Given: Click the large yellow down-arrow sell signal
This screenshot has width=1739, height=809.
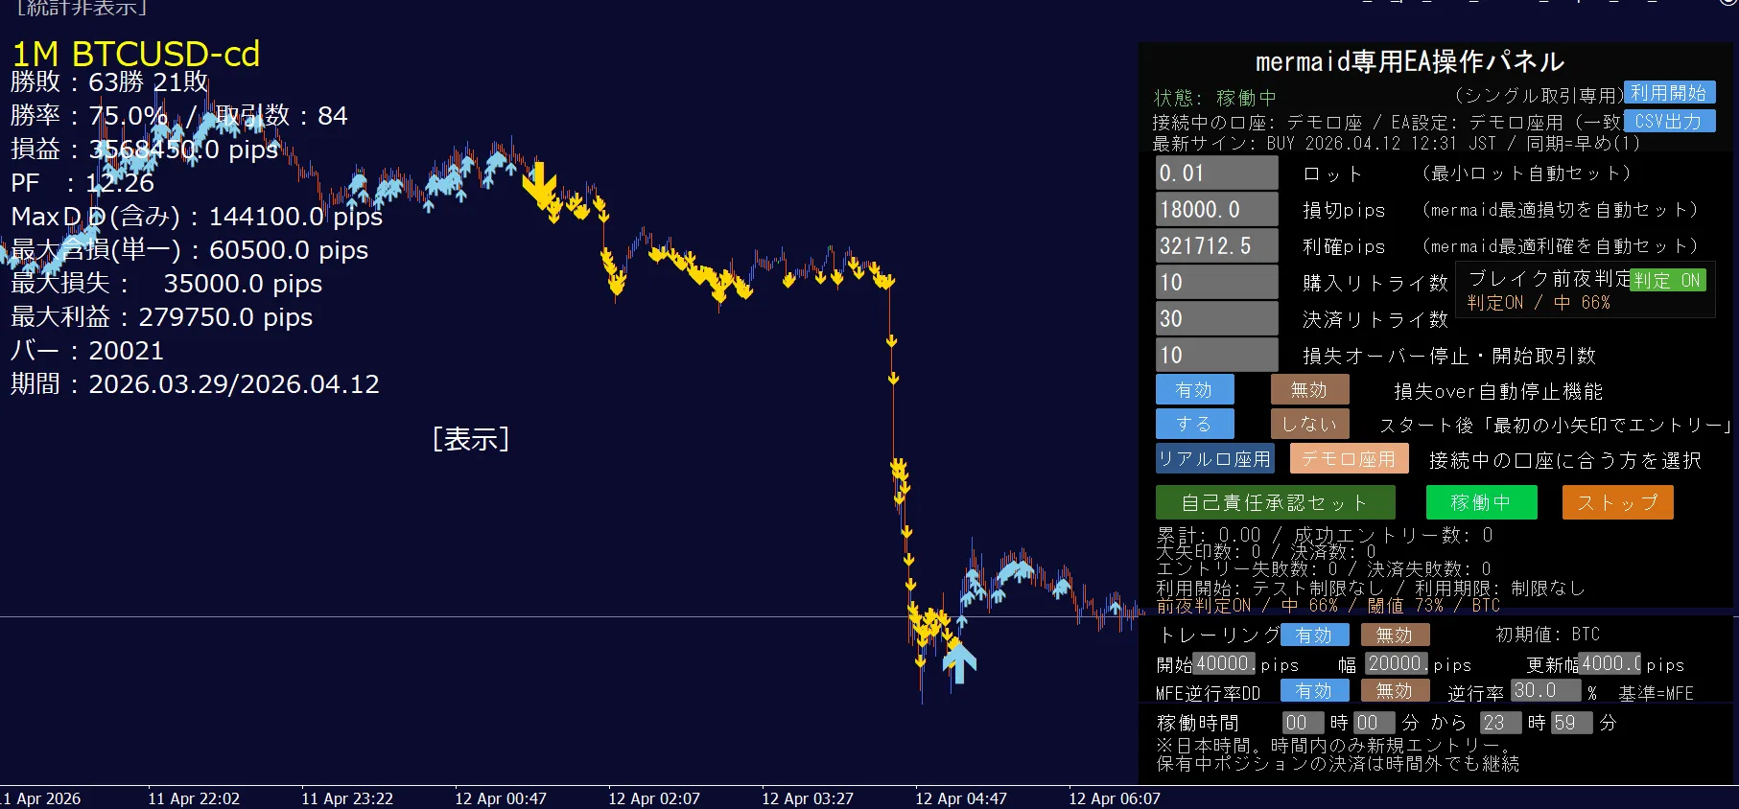Looking at the screenshot, I should [x=539, y=184].
